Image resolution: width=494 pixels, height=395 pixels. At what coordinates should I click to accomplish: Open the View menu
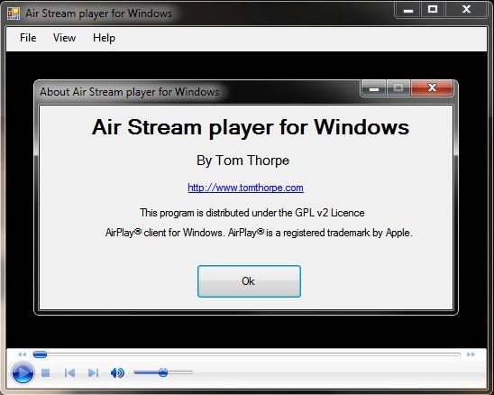click(x=64, y=38)
